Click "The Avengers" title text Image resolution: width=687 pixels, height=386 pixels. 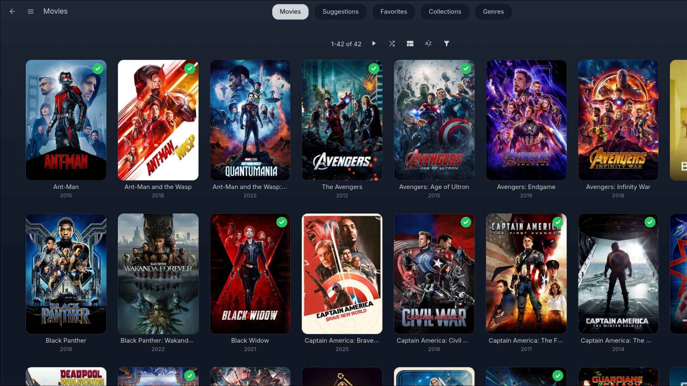[x=342, y=187]
